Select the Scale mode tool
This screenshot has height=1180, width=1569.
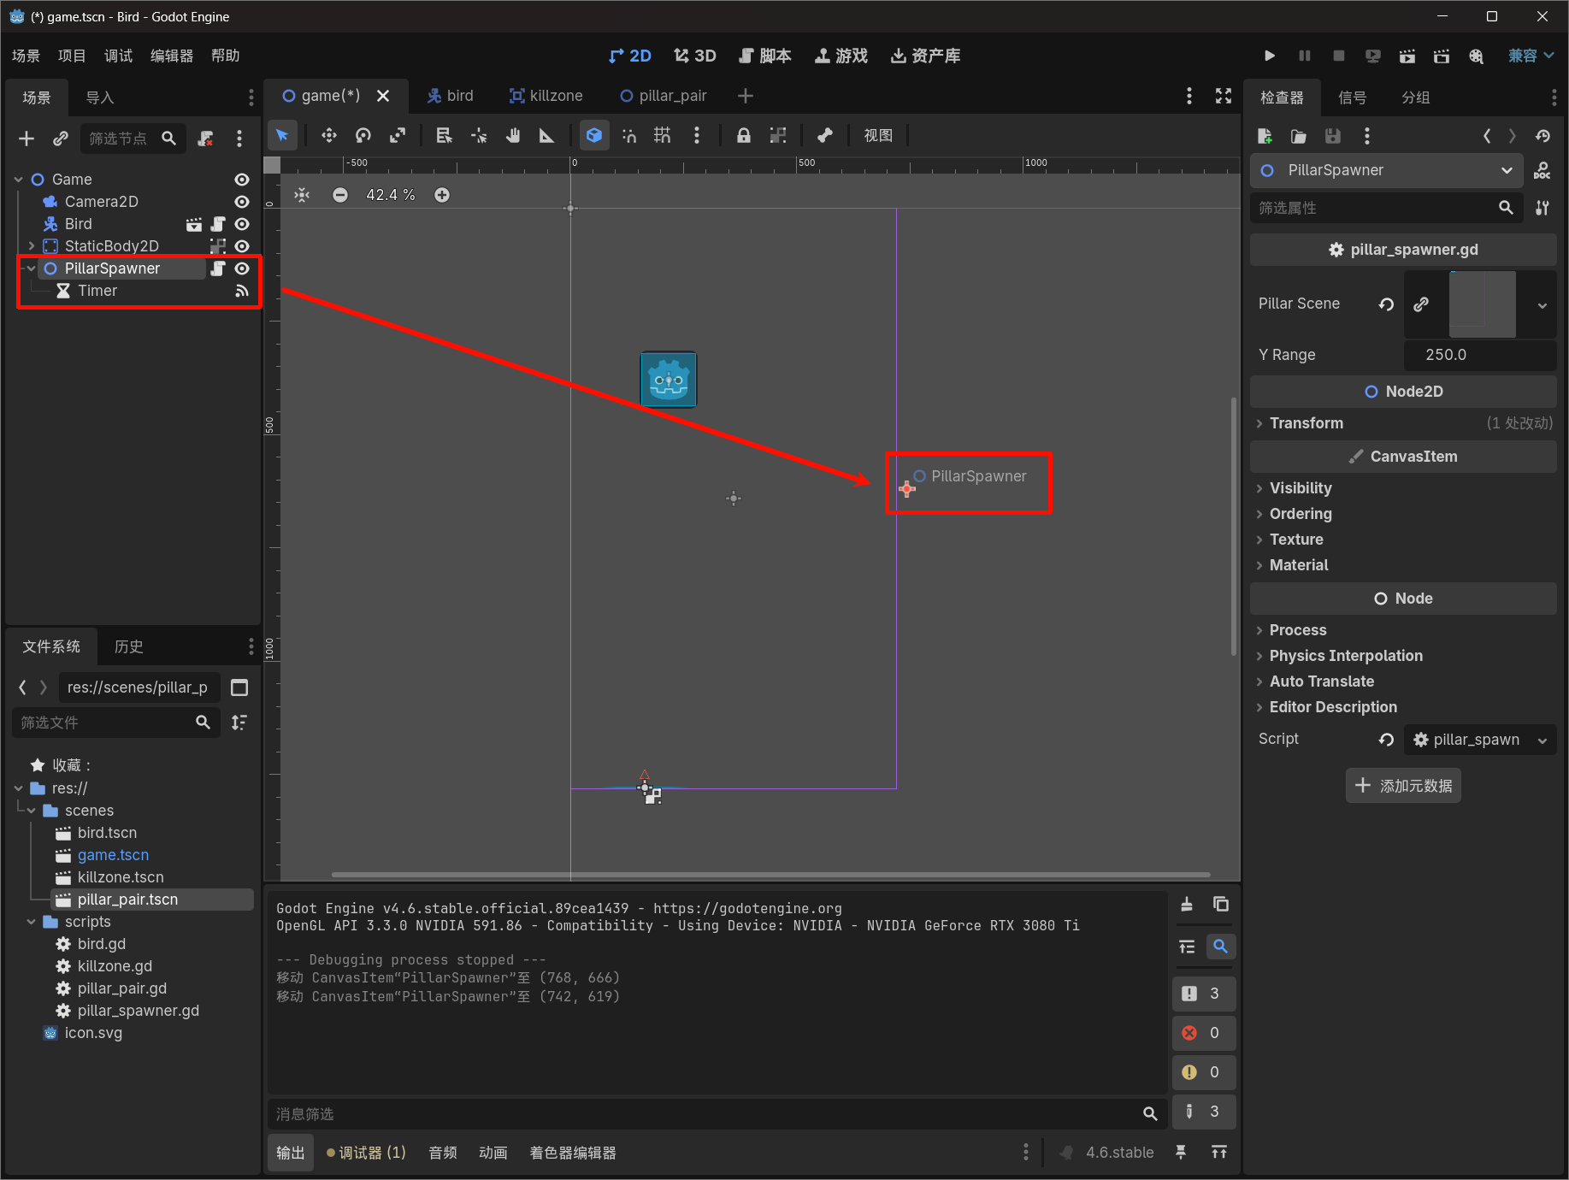pyautogui.click(x=398, y=135)
